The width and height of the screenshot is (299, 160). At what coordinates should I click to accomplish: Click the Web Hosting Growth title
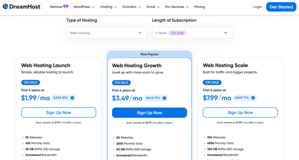pos(137,65)
